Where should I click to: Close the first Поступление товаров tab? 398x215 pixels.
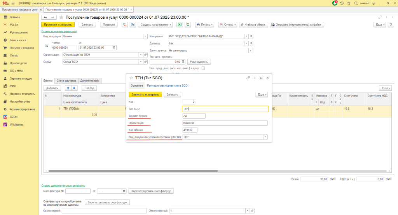(x=41, y=10)
